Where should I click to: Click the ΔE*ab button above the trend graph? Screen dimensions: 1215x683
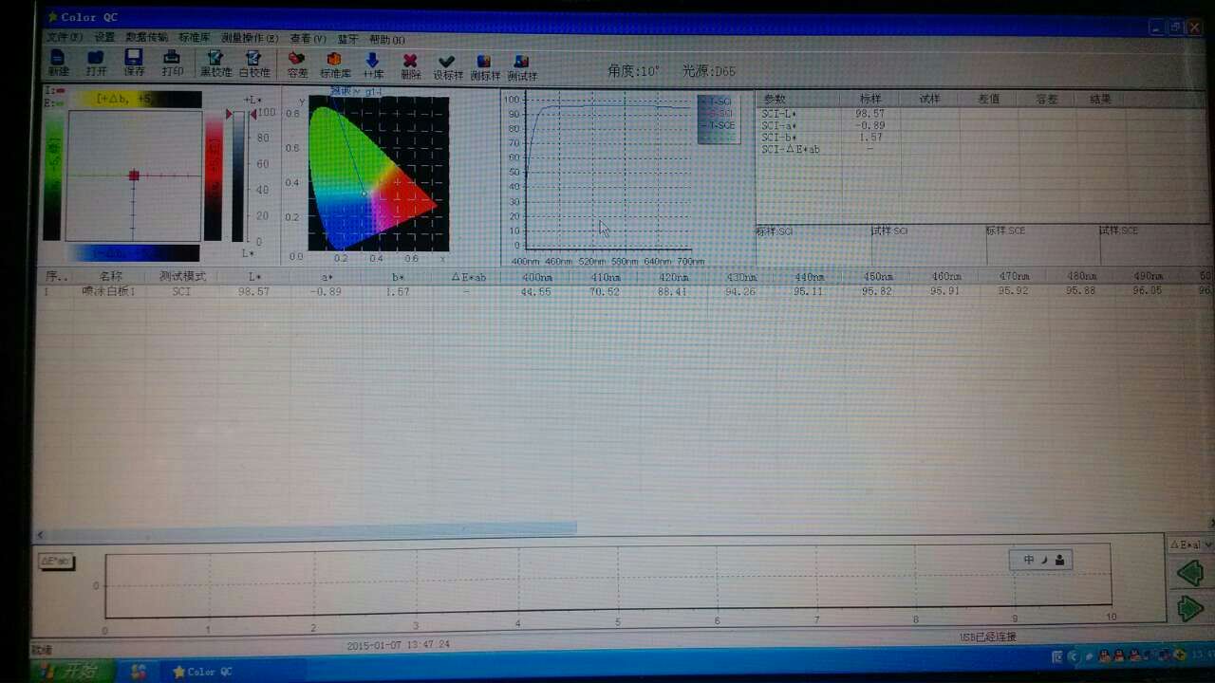pyautogui.click(x=55, y=561)
